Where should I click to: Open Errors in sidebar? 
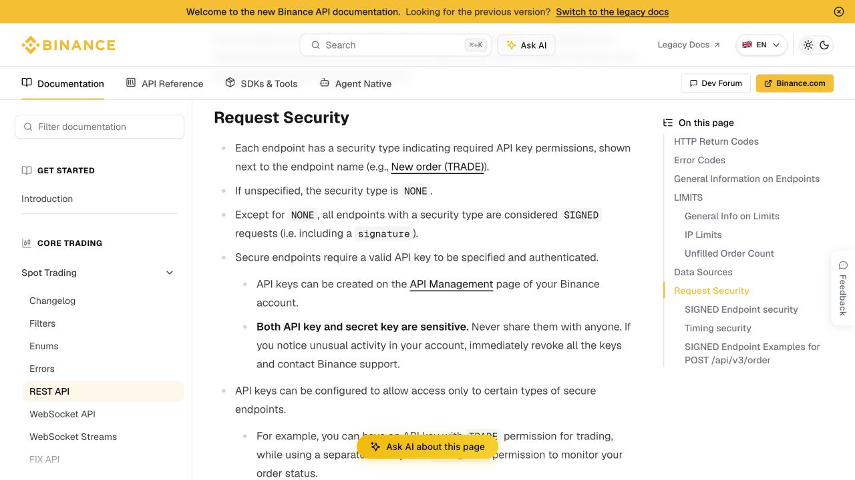[42, 369]
